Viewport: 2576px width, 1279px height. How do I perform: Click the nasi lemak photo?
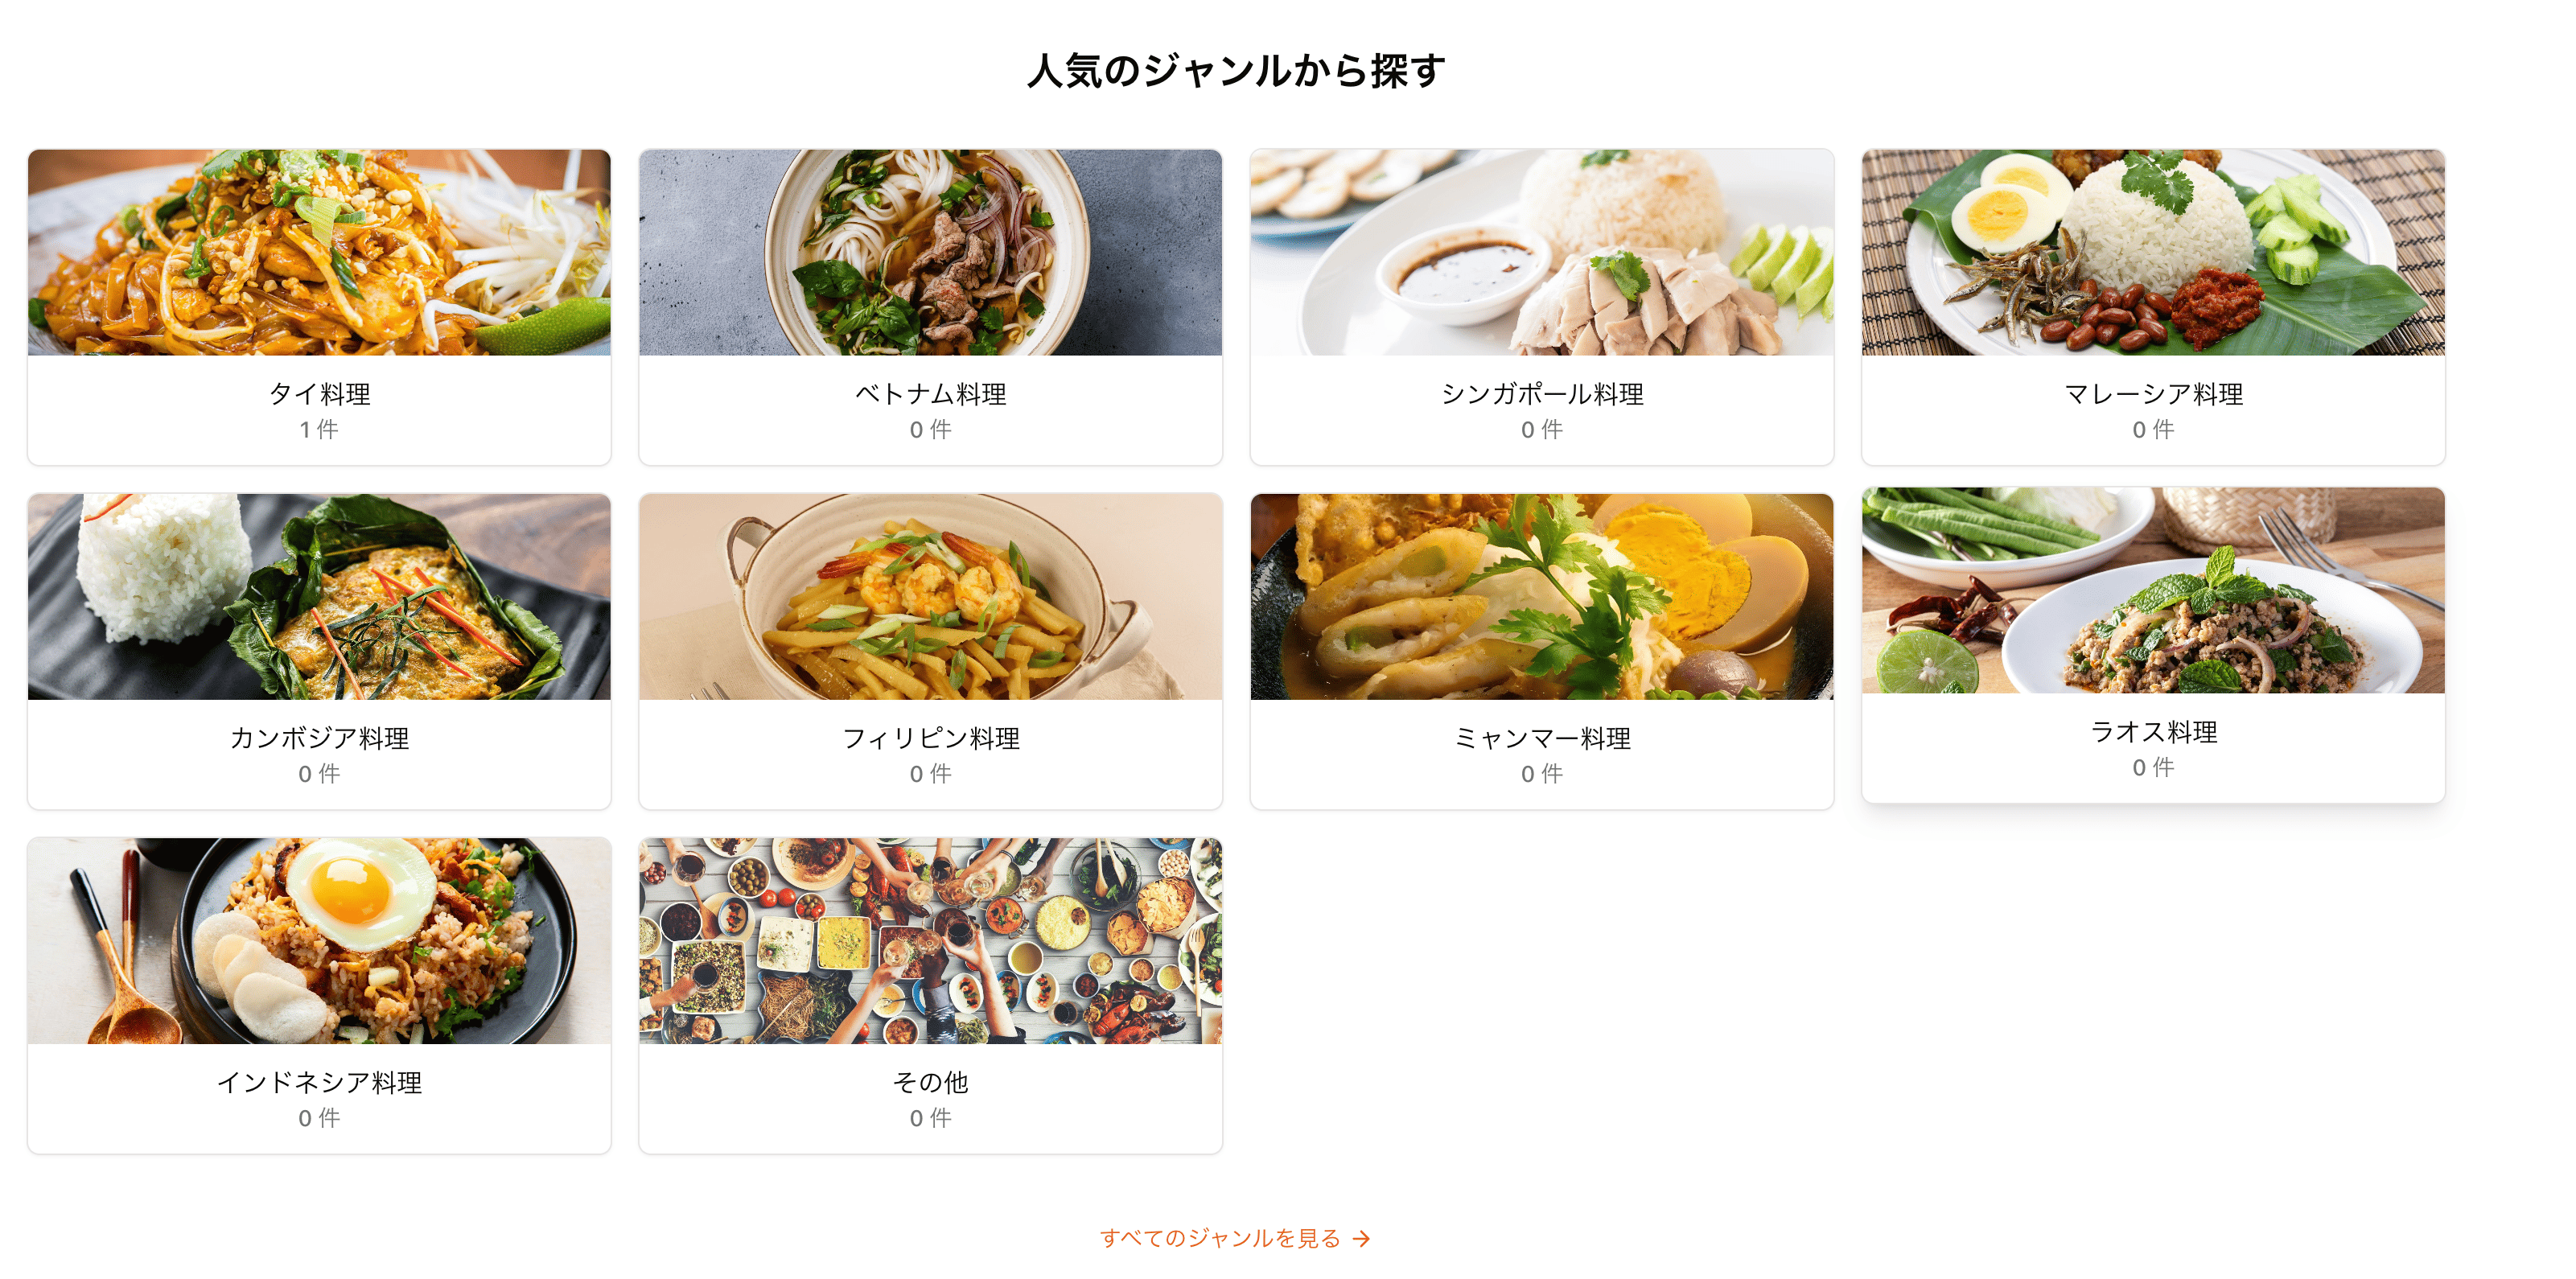tap(2153, 252)
